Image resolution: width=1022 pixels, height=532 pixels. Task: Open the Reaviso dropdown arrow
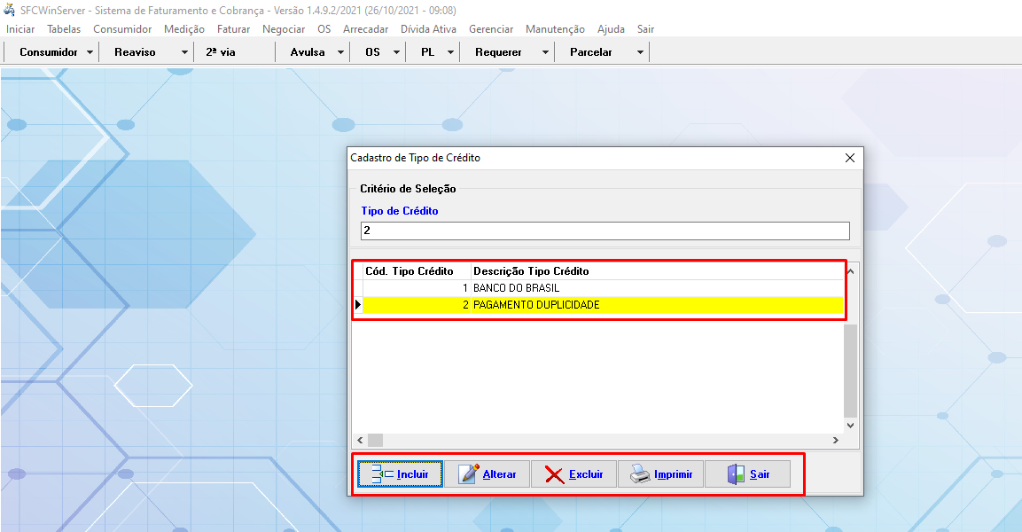[184, 52]
